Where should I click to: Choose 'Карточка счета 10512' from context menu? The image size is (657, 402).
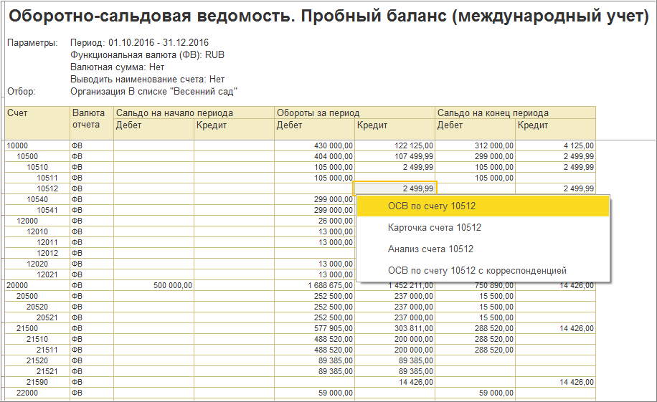483,227
